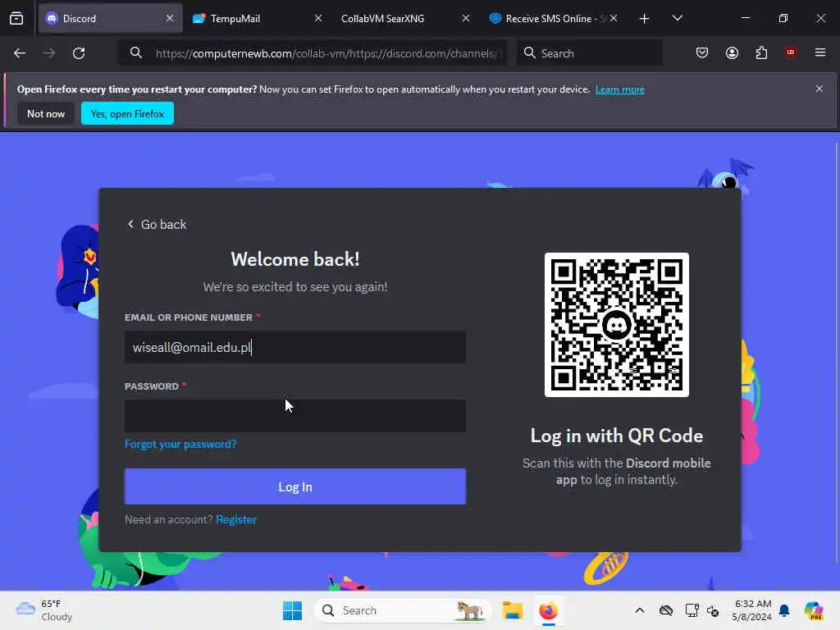Viewport: 840px width, 630px height.
Task: Open File Explorer from taskbar
Action: (x=512, y=610)
